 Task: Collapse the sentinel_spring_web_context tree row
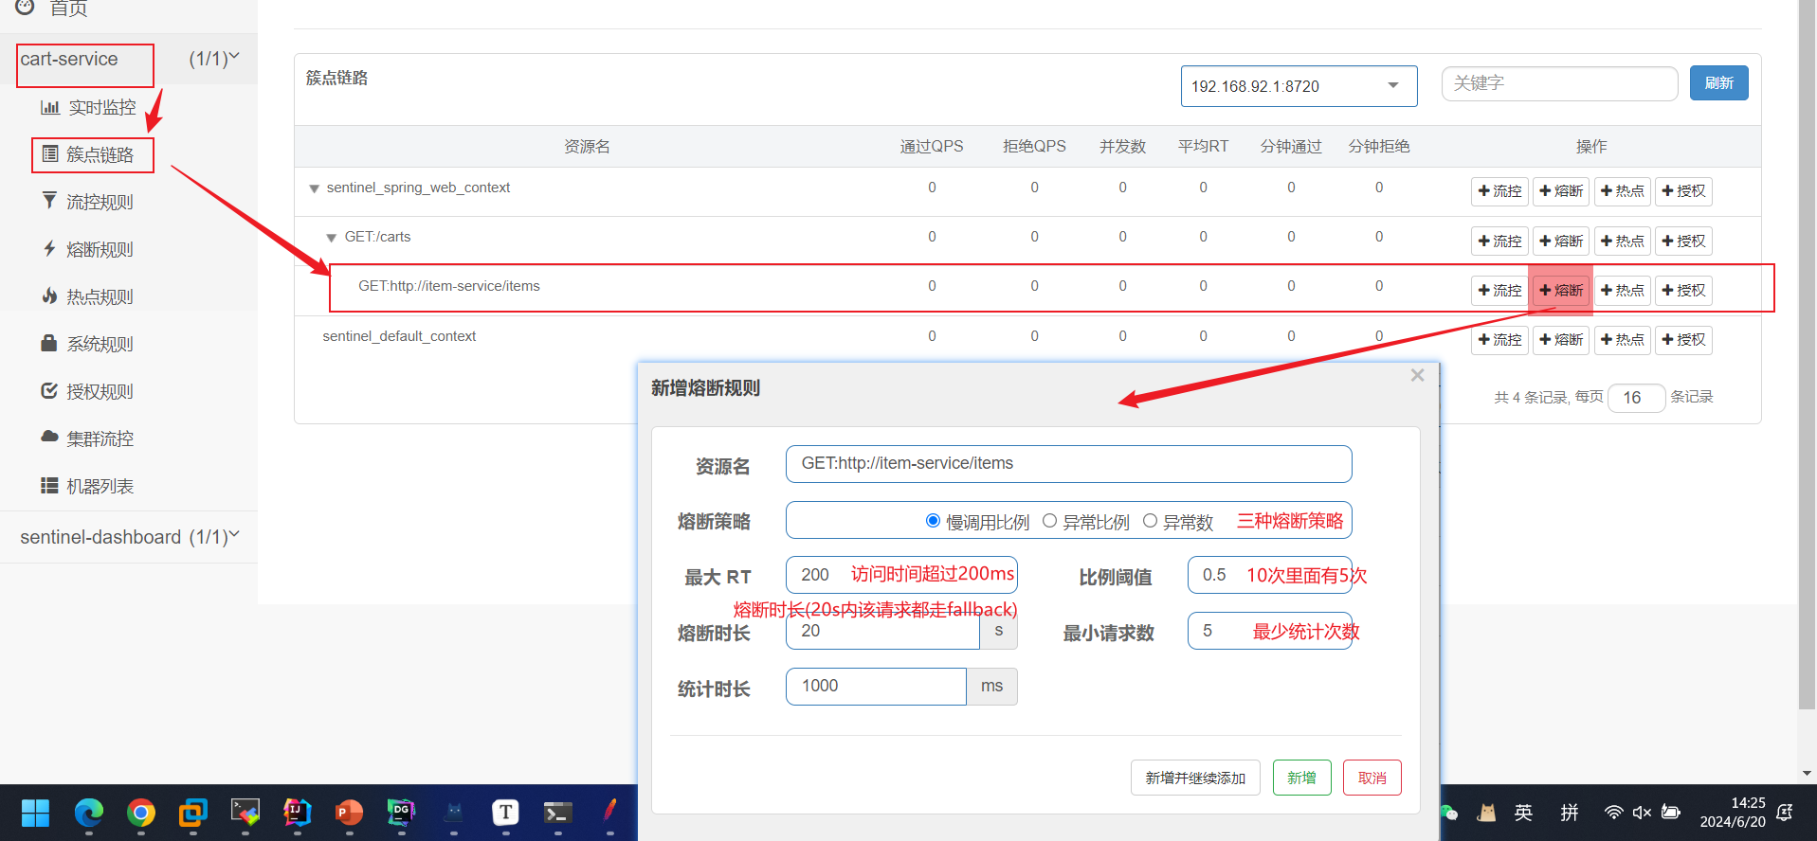tap(314, 188)
